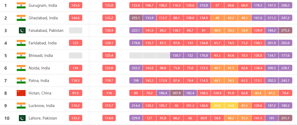
Task: Click the red 145.6 value for Gurugram
Action: (x=75, y=5)
